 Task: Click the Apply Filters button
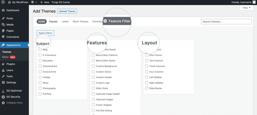click(45, 33)
